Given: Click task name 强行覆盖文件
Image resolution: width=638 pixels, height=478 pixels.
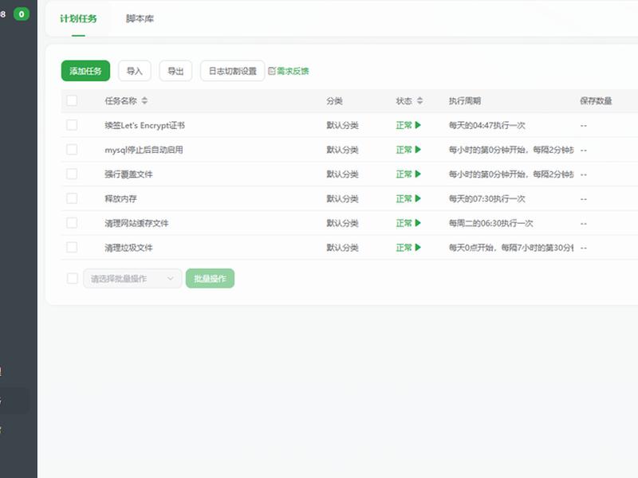Looking at the screenshot, I should pyautogui.click(x=128, y=174).
